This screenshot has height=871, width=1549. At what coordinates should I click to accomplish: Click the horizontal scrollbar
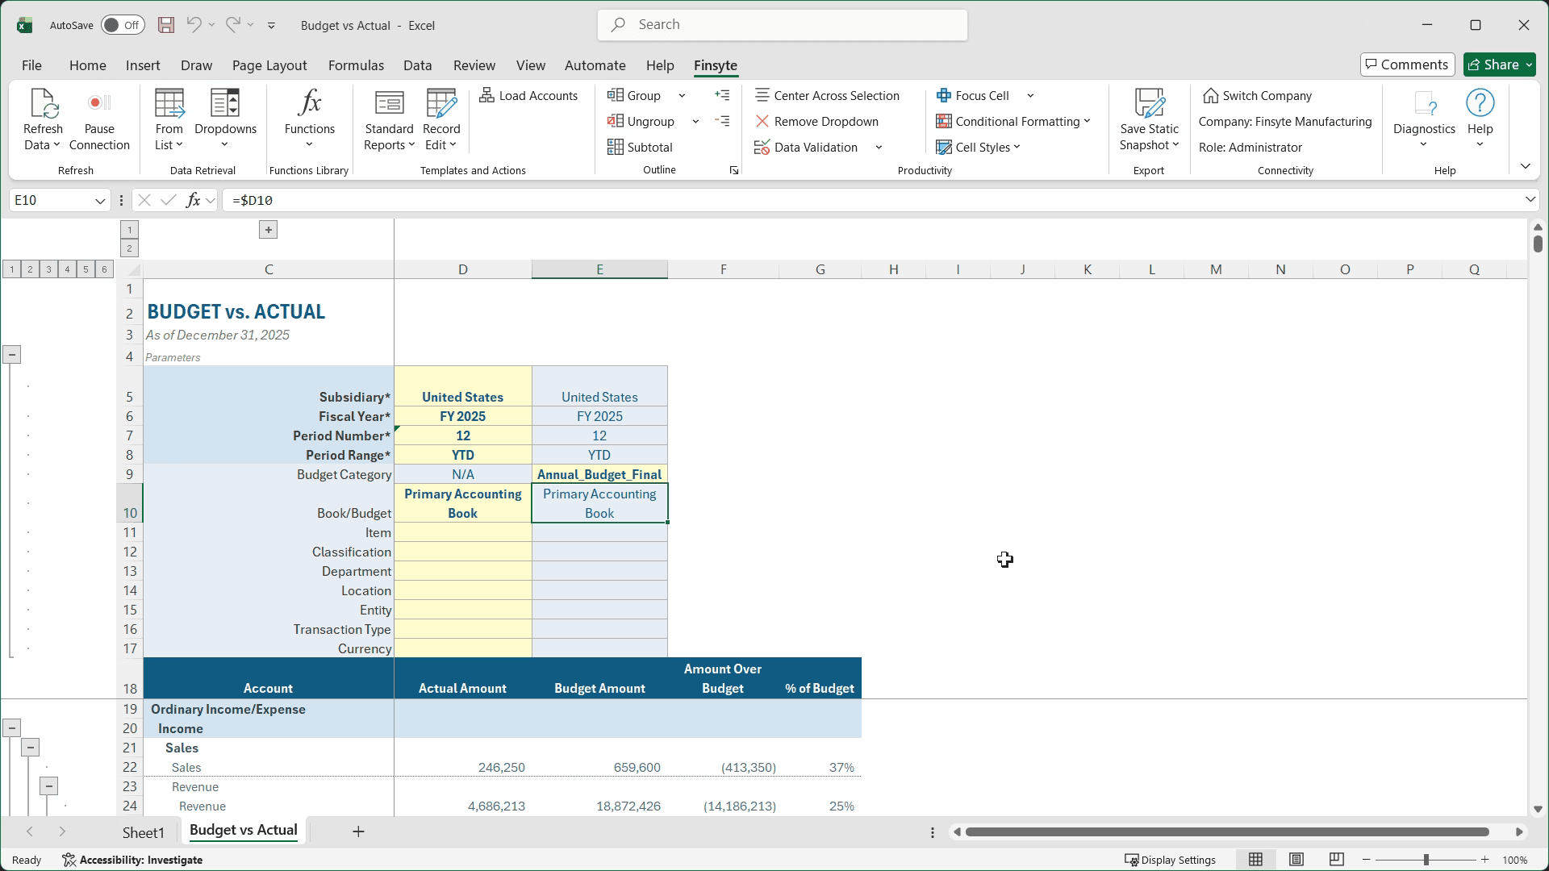[x=1227, y=831]
